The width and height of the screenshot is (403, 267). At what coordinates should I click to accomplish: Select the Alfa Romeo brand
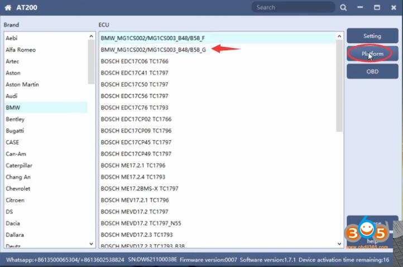tap(46, 50)
